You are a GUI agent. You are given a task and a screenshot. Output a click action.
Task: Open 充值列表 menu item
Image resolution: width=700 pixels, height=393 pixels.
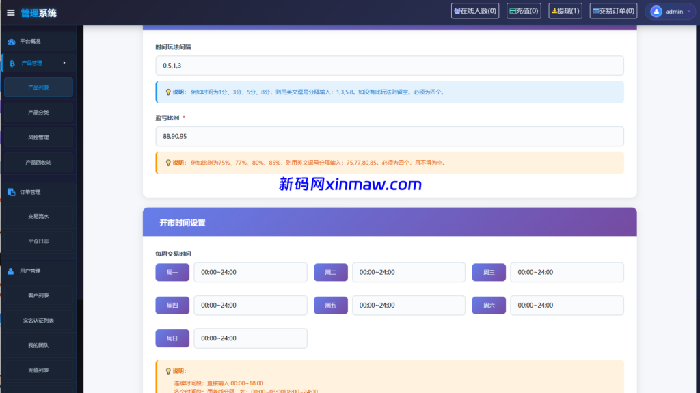[38, 370]
